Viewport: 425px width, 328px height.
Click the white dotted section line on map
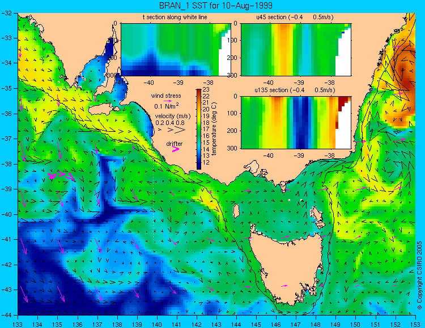(154, 201)
